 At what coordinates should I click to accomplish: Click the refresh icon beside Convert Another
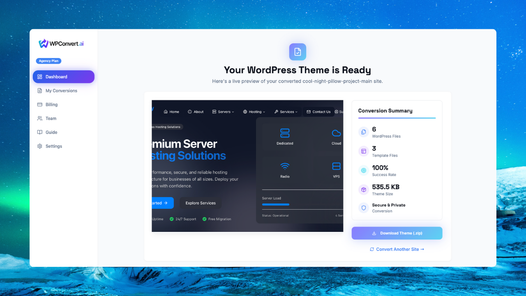pos(372,249)
